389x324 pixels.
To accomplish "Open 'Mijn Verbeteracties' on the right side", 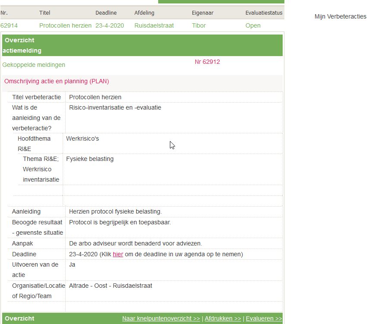I will tap(340, 16).
